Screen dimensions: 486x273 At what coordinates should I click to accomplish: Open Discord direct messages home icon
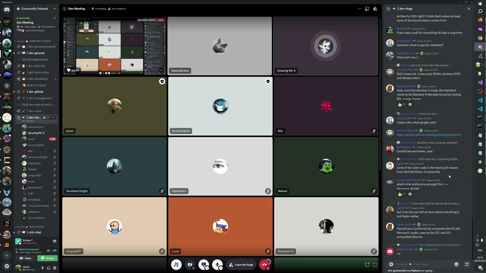(7, 9)
